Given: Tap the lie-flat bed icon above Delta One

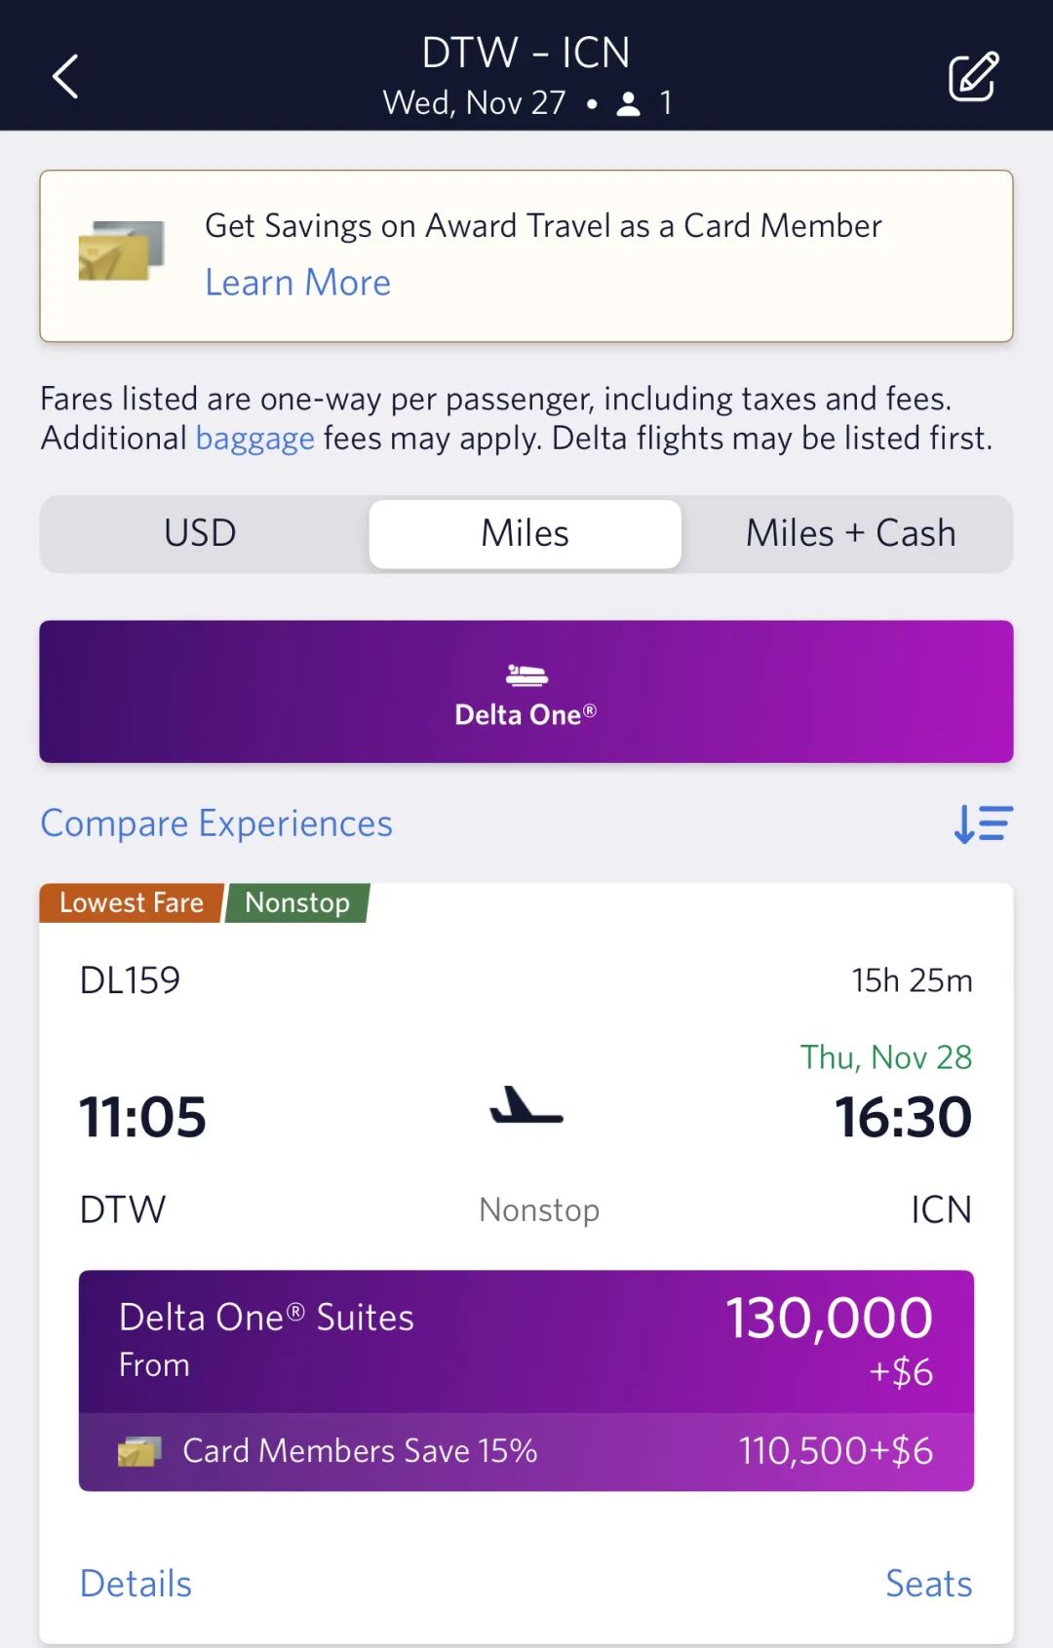Looking at the screenshot, I should pos(526,674).
